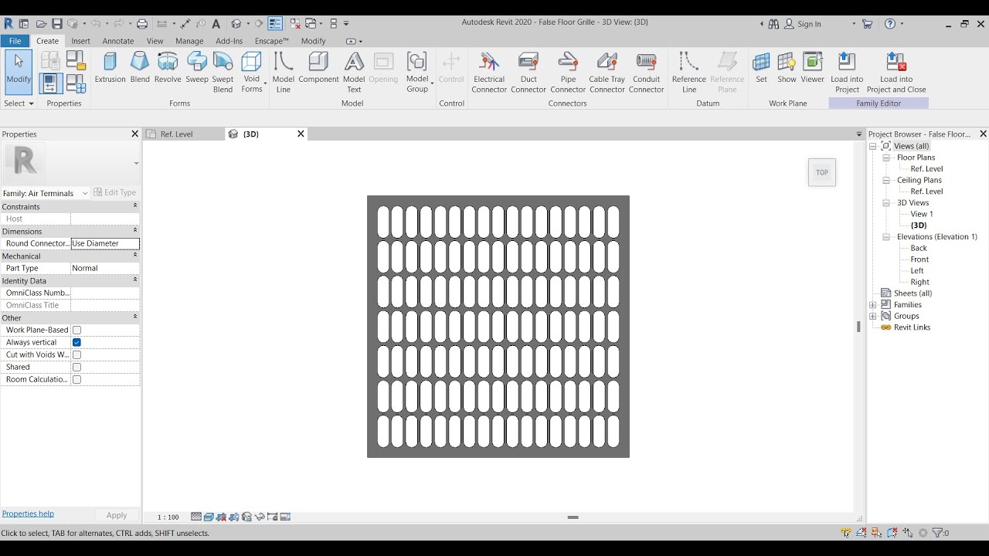This screenshot has width=989, height=556.
Task: Click the Print icon in quick access toolbar
Action: pyautogui.click(x=142, y=24)
